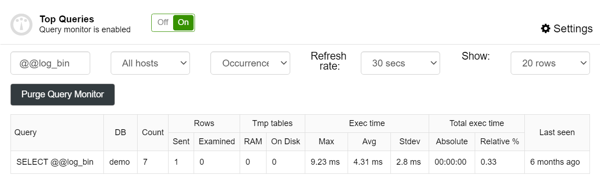Open the All hosts dropdown

click(x=150, y=63)
